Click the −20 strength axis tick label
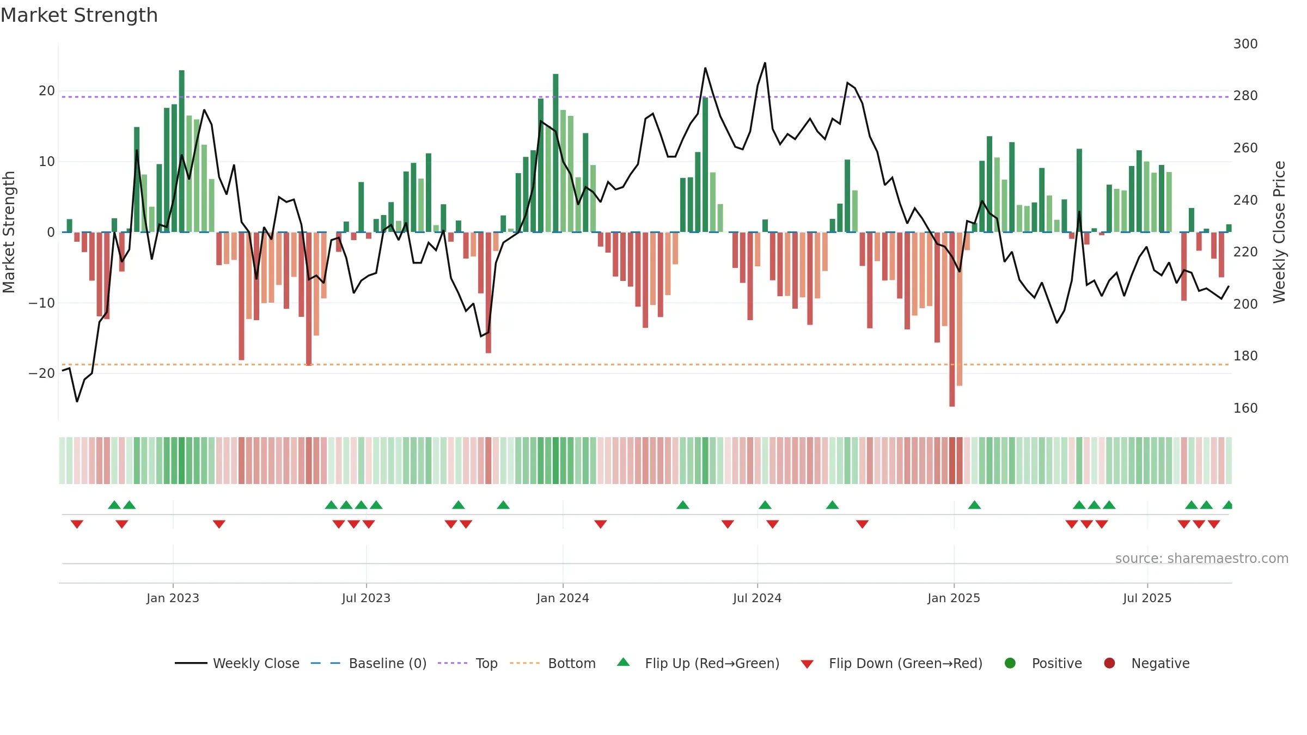 pyautogui.click(x=42, y=373)
